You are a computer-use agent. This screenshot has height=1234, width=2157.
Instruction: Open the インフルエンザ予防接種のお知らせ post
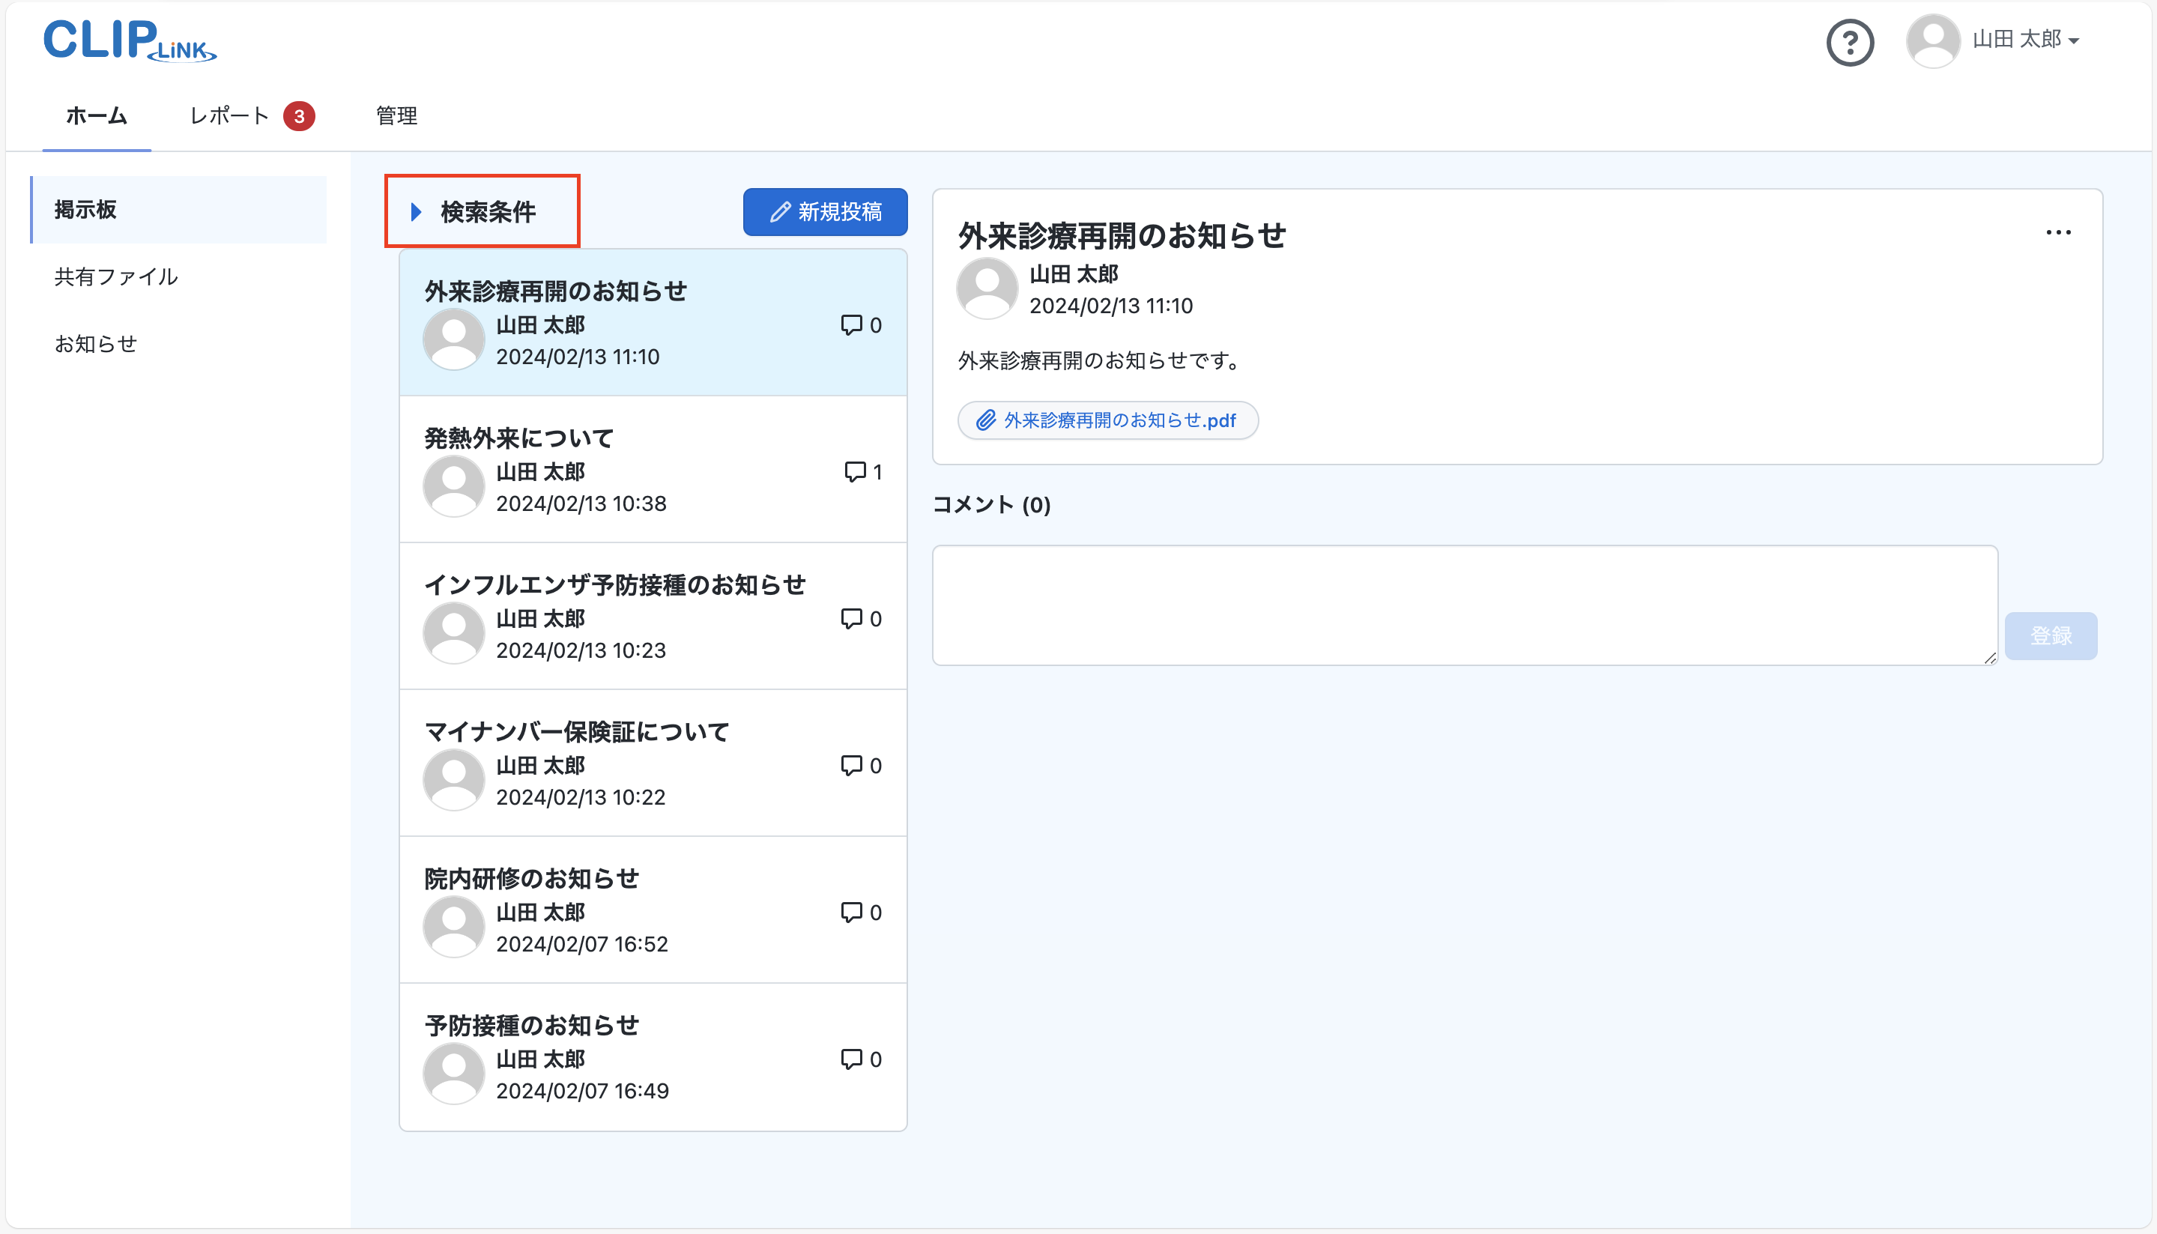pyautogui.click(x=614, y=585)
